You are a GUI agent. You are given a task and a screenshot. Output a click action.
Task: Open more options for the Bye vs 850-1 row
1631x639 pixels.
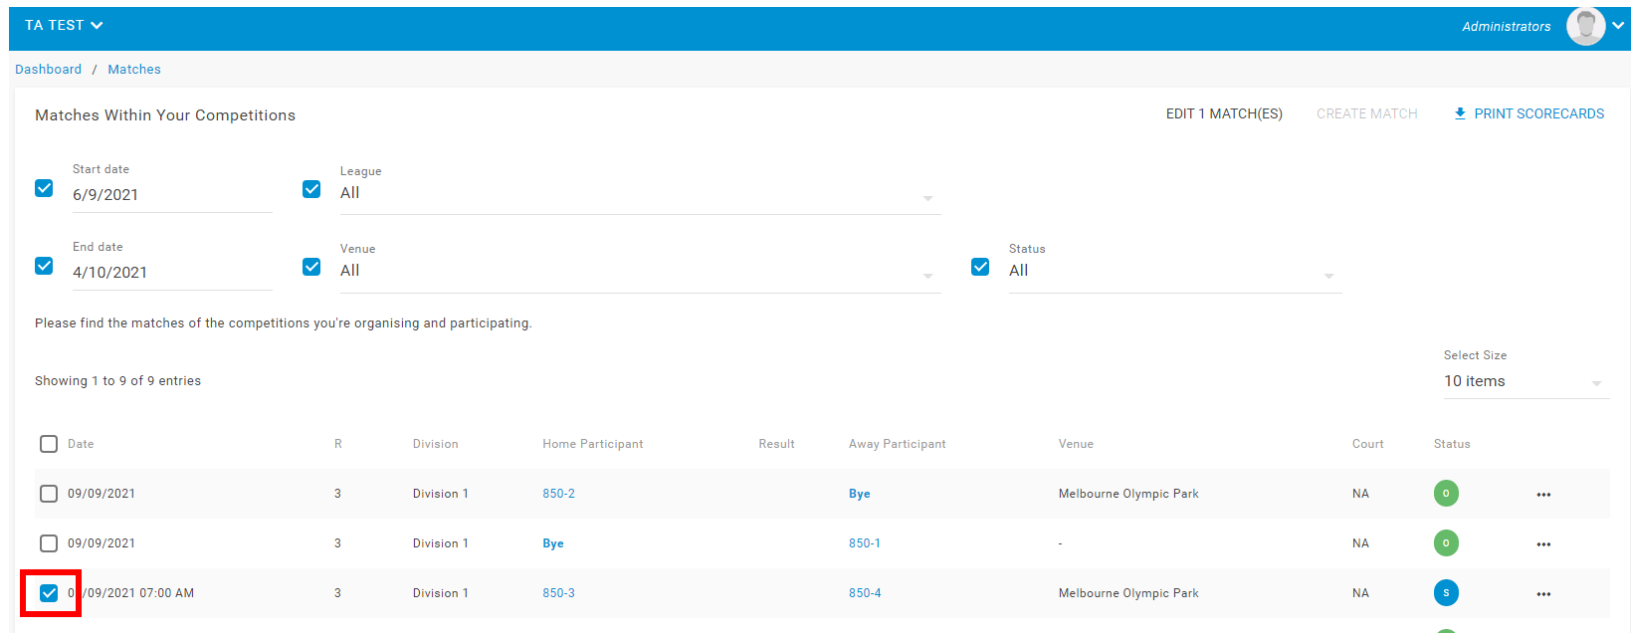pyautogui.click(x=1543, y=544)
